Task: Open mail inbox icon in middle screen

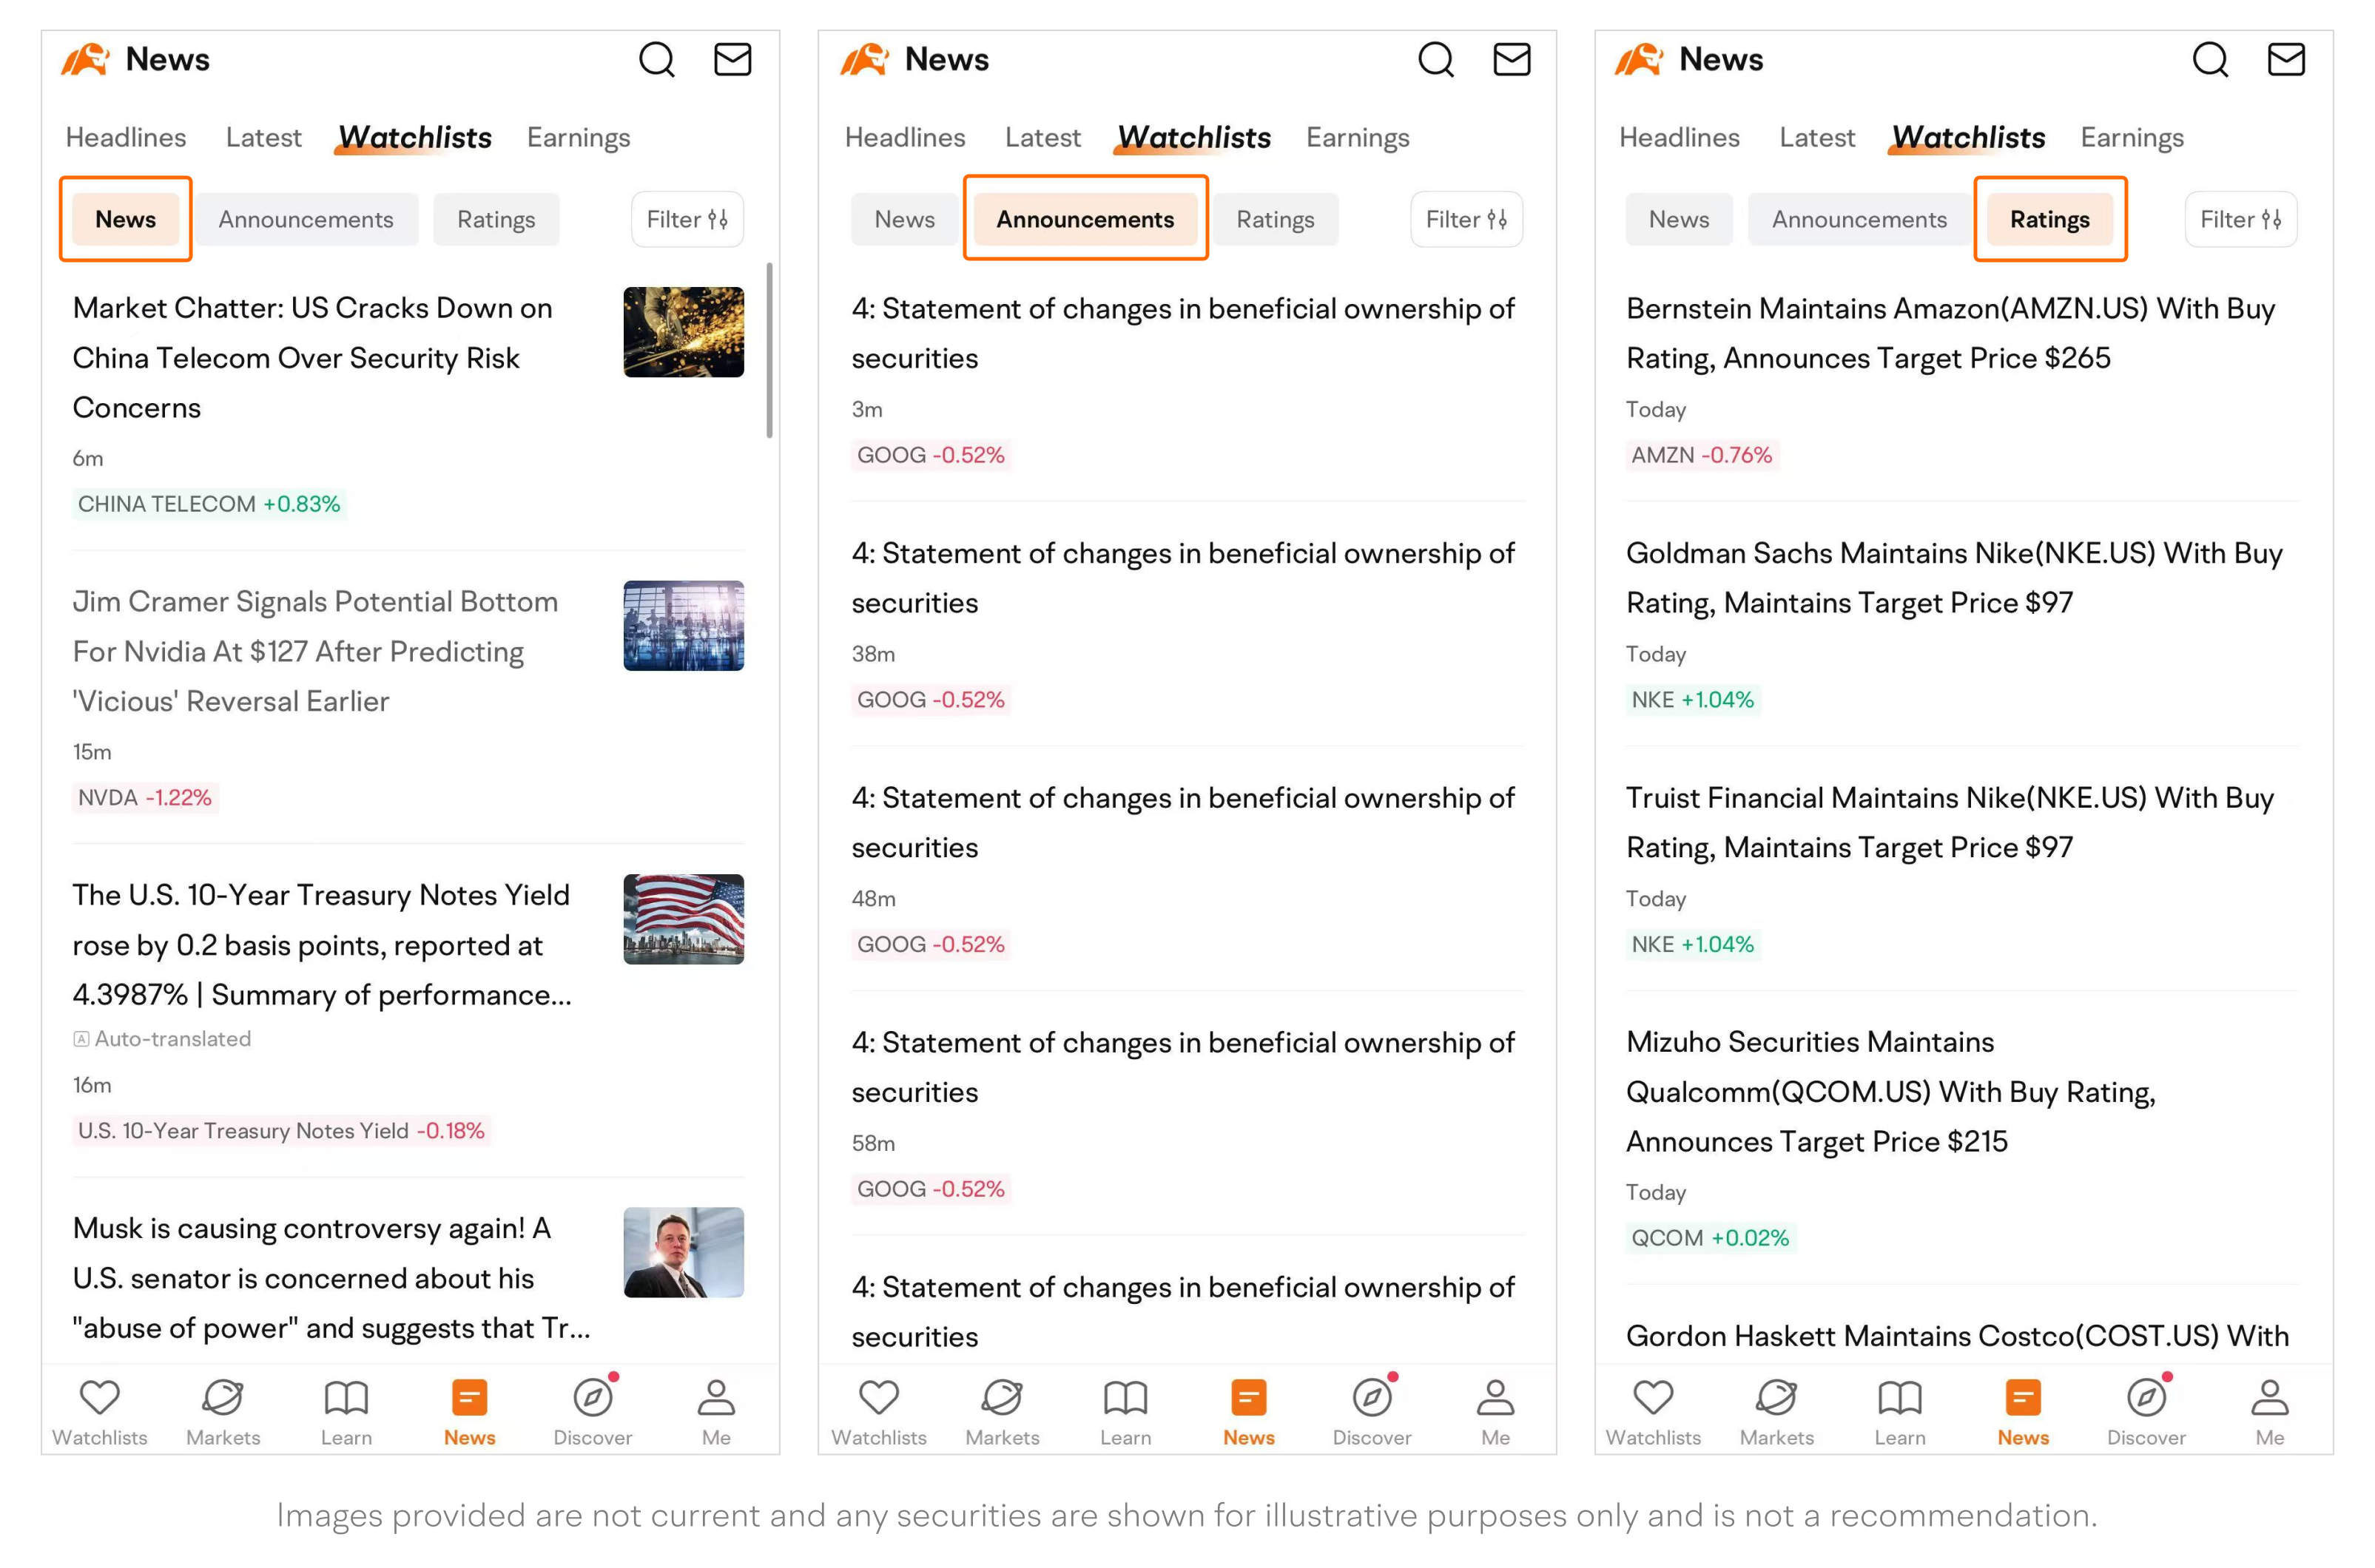Action: [1511, 60]
